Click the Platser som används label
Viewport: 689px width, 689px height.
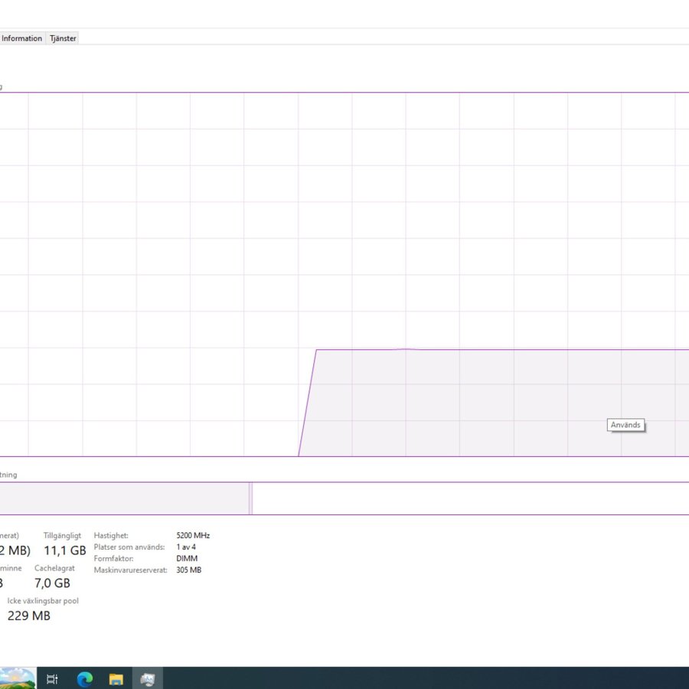tap(129, 547)
